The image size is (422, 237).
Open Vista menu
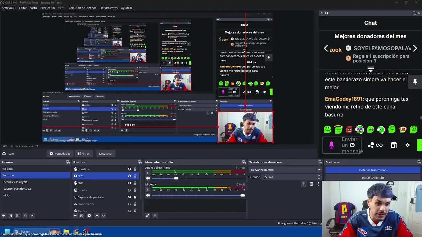33,8
